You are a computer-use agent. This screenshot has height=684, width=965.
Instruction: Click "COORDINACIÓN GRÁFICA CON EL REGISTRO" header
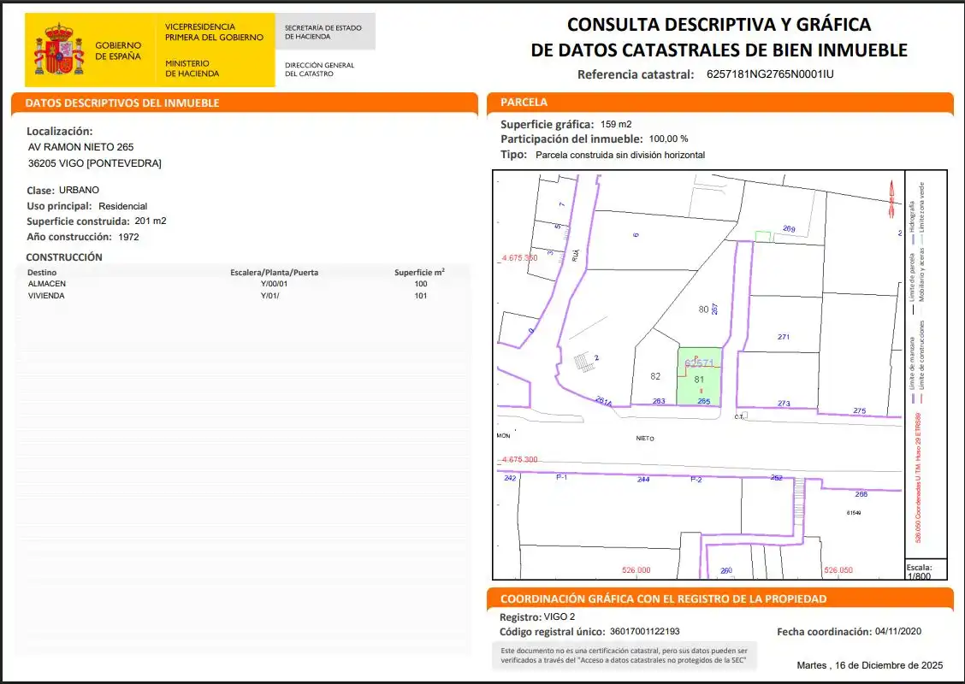[664, 599]
